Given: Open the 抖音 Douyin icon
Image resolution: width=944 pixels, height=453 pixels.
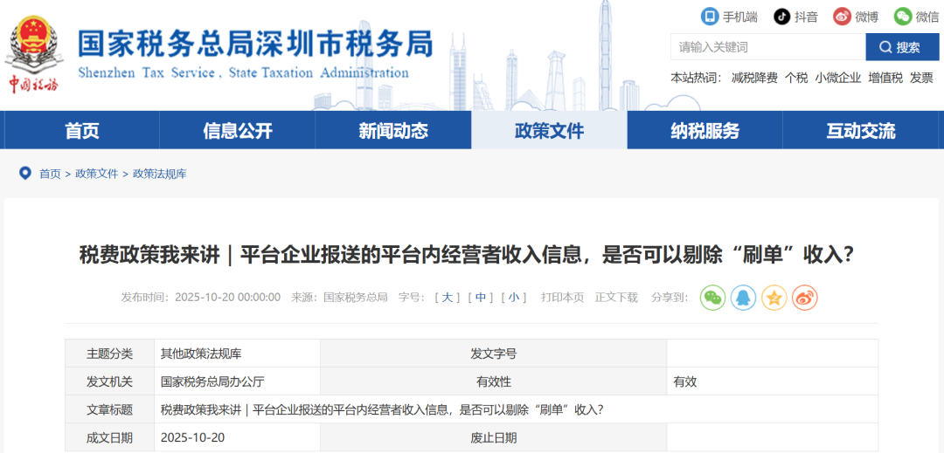Looking at the screenshot, I should point(782,17).
